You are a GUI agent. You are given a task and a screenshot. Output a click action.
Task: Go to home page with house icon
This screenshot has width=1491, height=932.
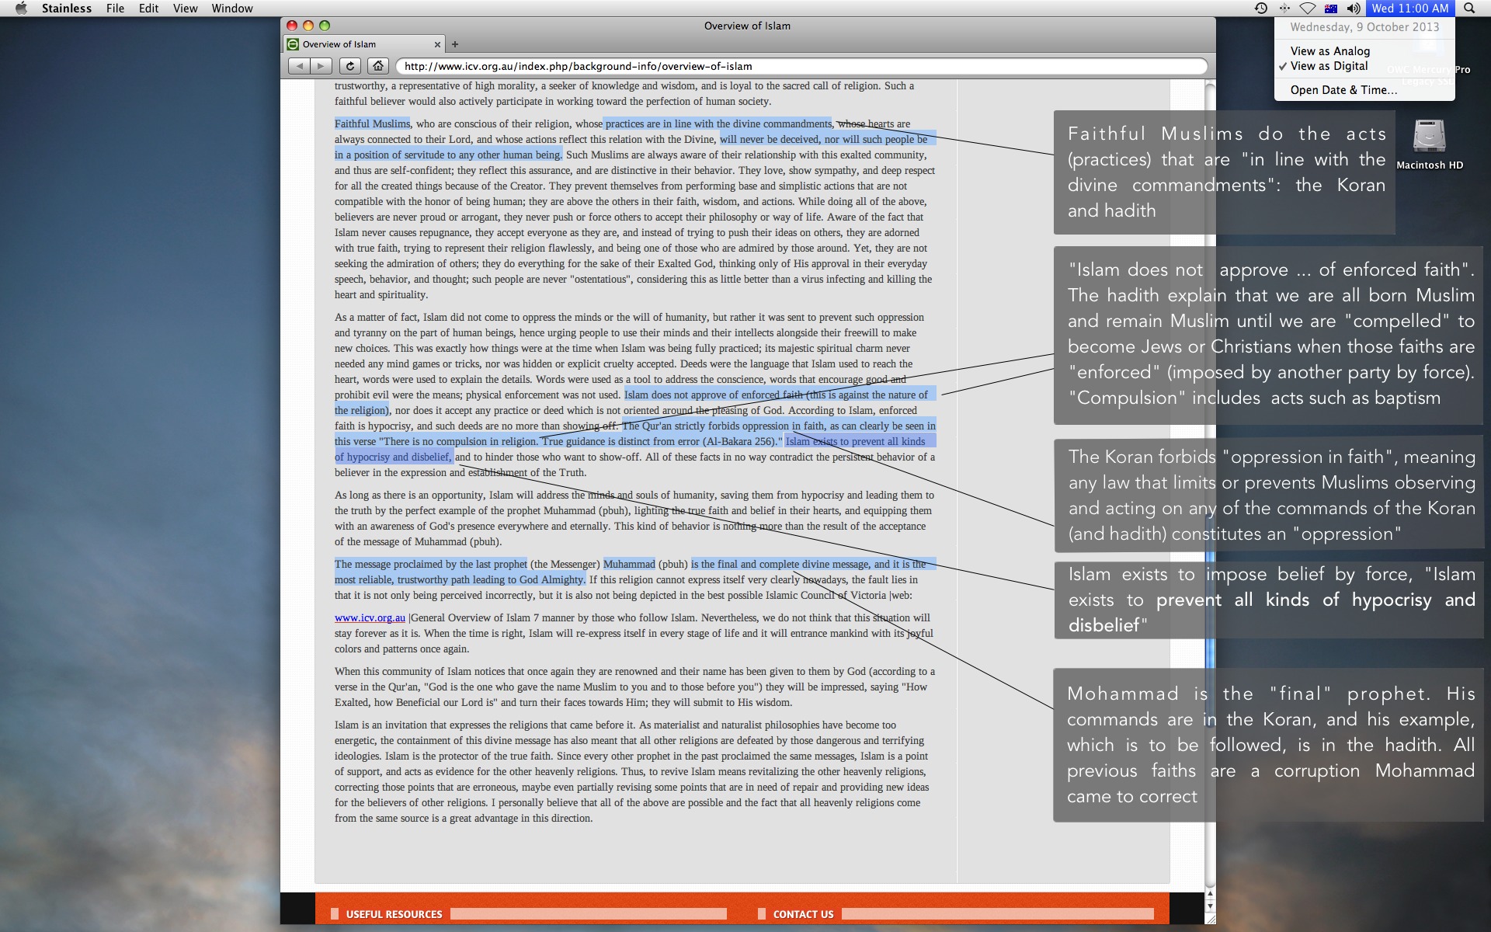pyautogui.click(x=377, y=66)
